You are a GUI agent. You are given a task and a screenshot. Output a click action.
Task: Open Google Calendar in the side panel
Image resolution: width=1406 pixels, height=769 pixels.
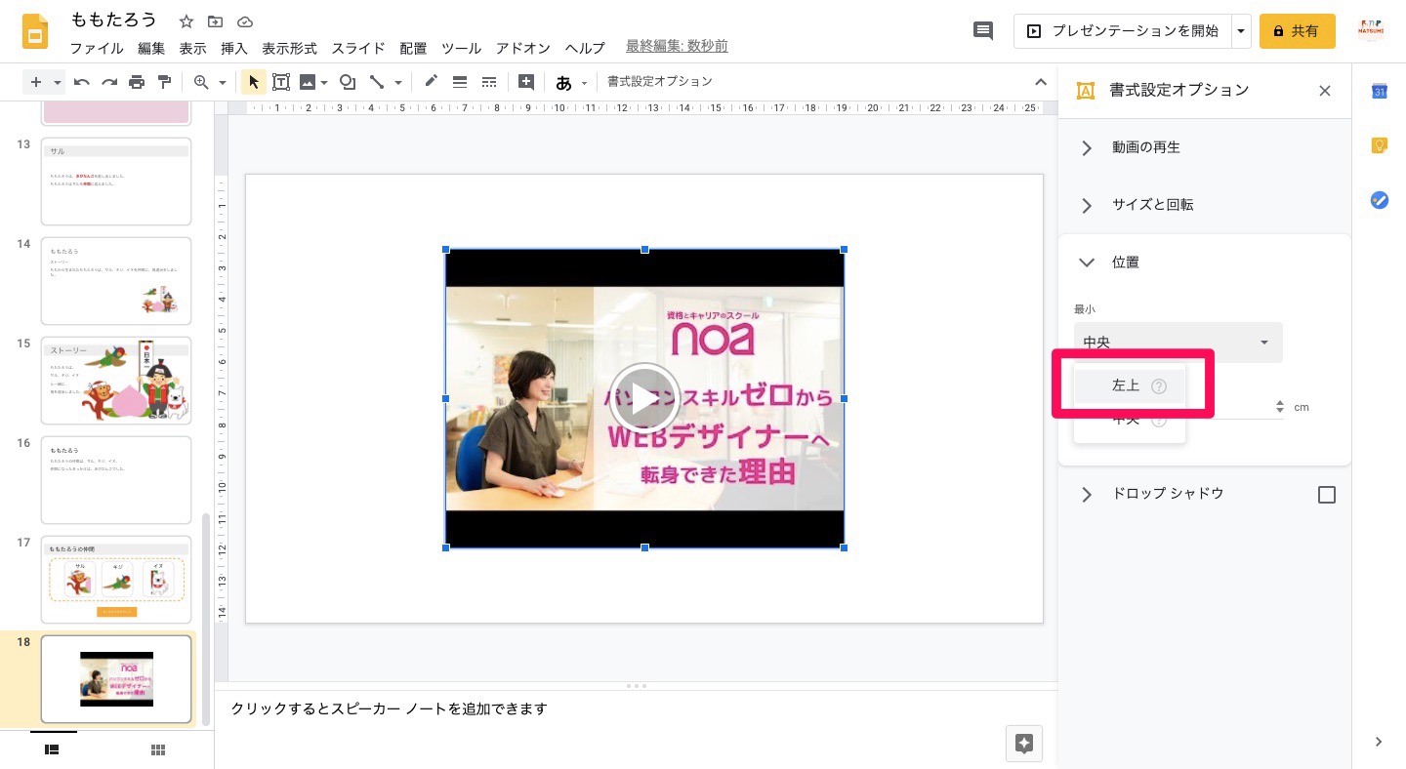click(x=1379, y=91)
